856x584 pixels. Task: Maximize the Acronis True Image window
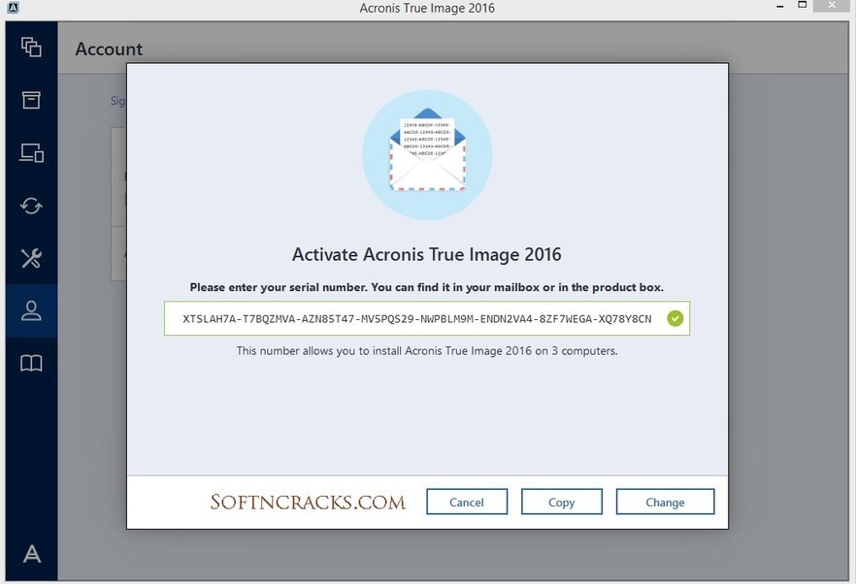(803, 7)
